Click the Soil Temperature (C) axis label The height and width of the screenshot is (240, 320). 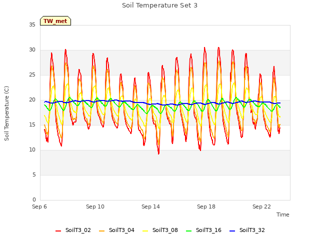(6, 113)
